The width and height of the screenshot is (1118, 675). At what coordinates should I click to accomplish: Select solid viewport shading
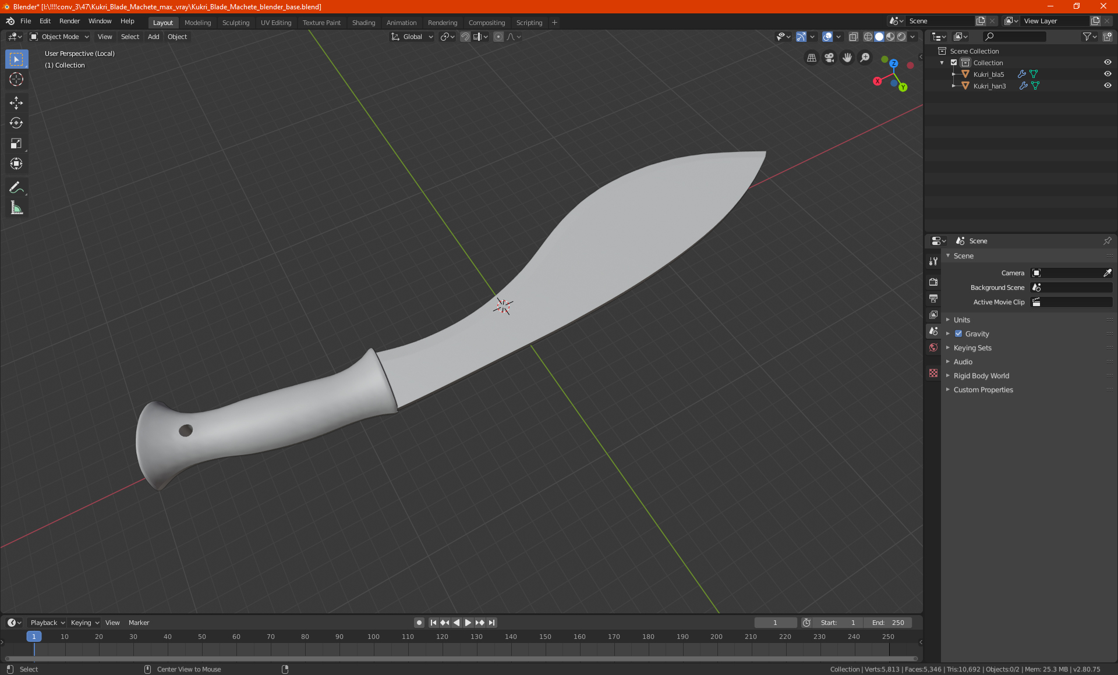click(879, 37)
